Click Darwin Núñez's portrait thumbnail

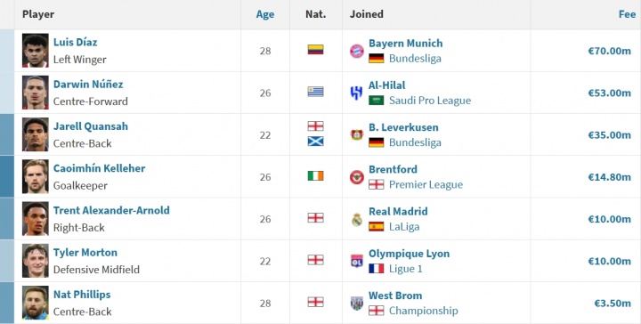coord(35,93)
